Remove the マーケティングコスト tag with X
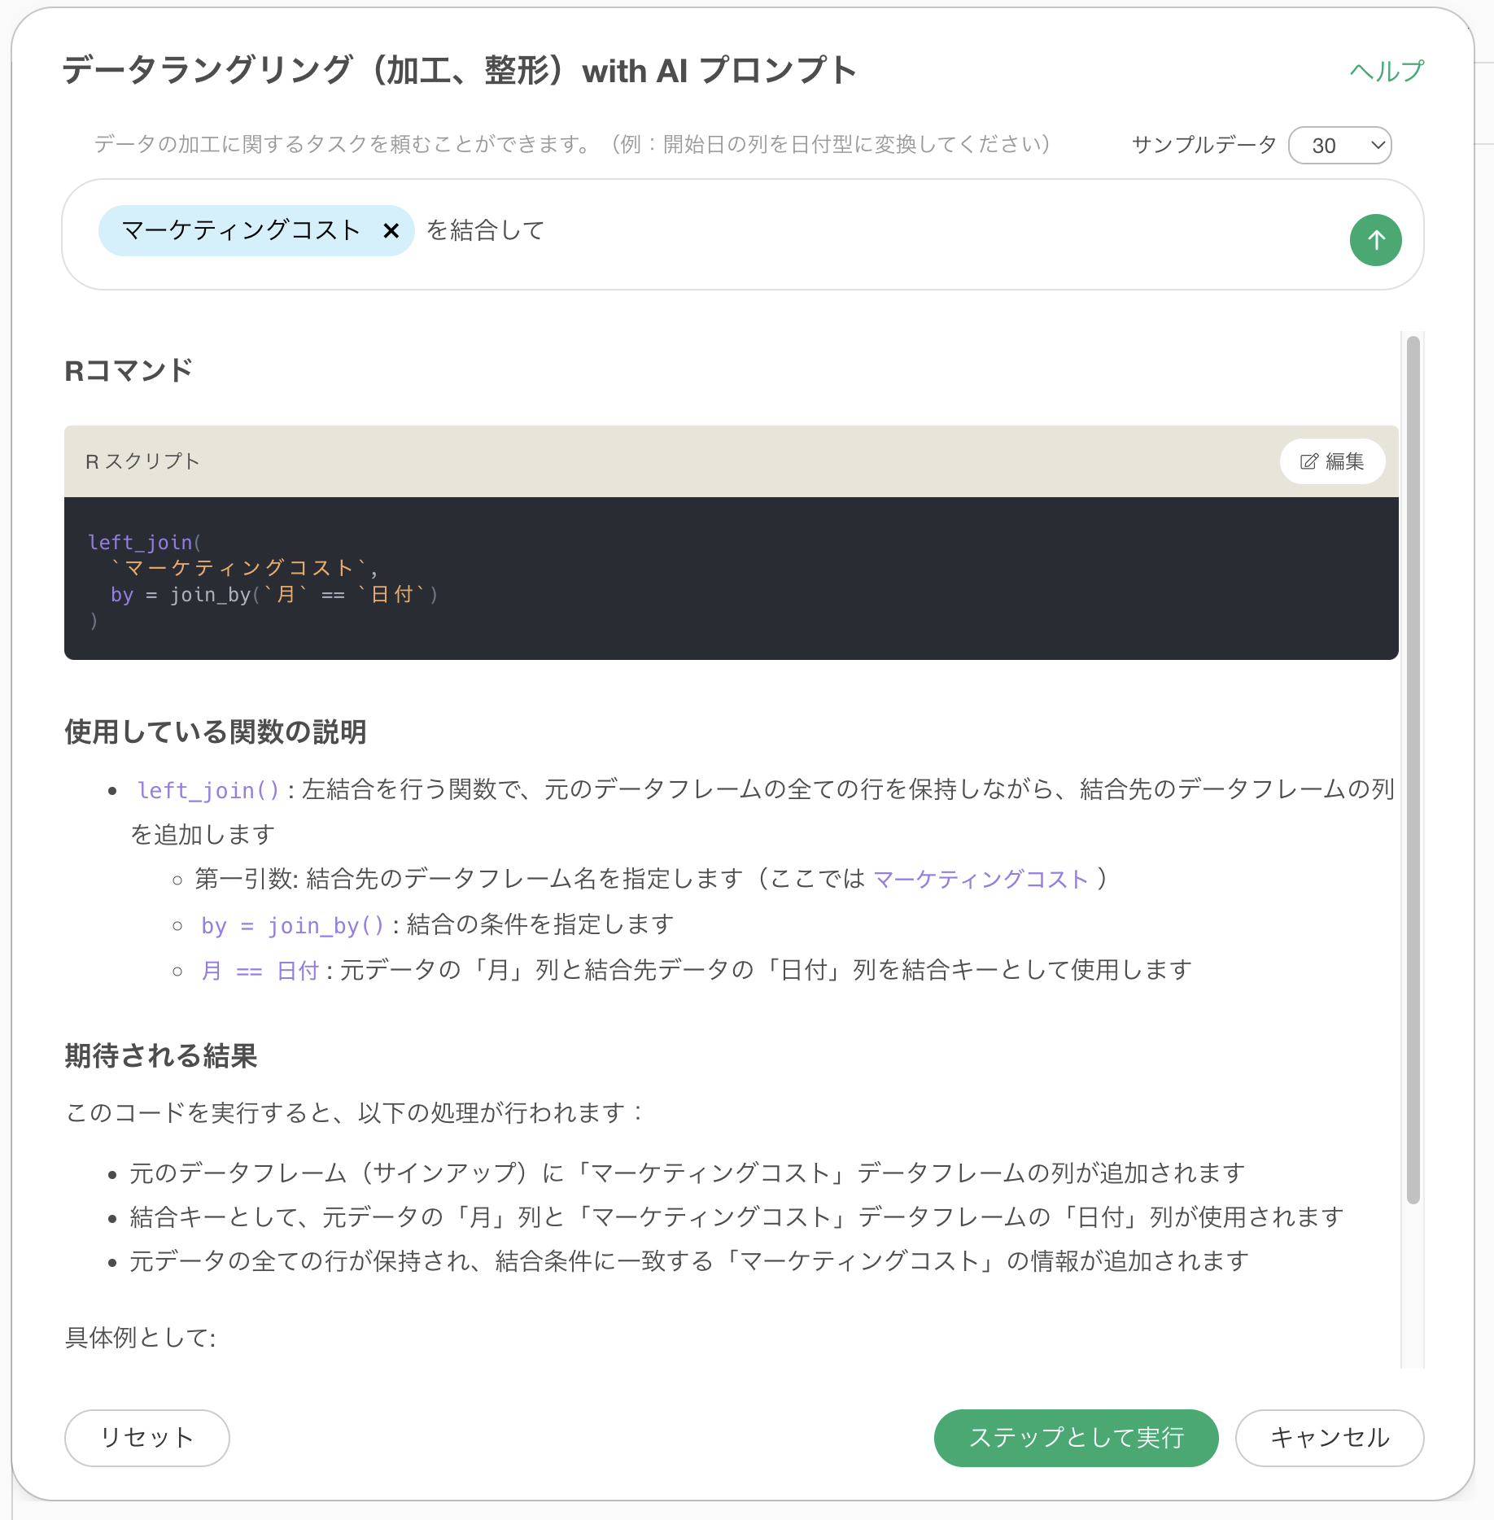Screen dimensions: 1494x1520 [391, 231]
